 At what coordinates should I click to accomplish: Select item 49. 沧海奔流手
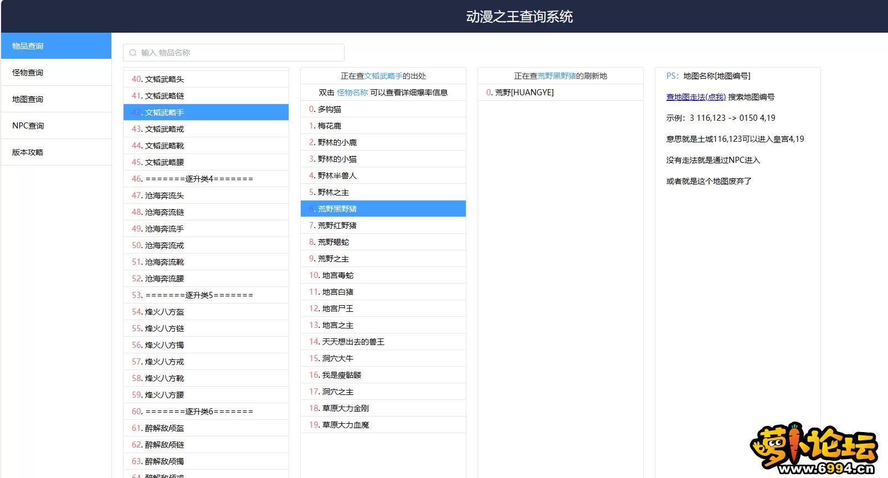206,229
